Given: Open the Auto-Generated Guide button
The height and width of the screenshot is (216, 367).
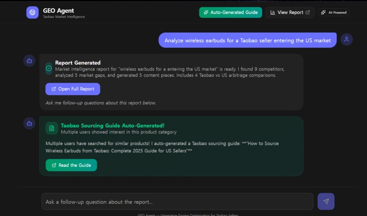Looking at the screenshot, I should coord(230,12).
